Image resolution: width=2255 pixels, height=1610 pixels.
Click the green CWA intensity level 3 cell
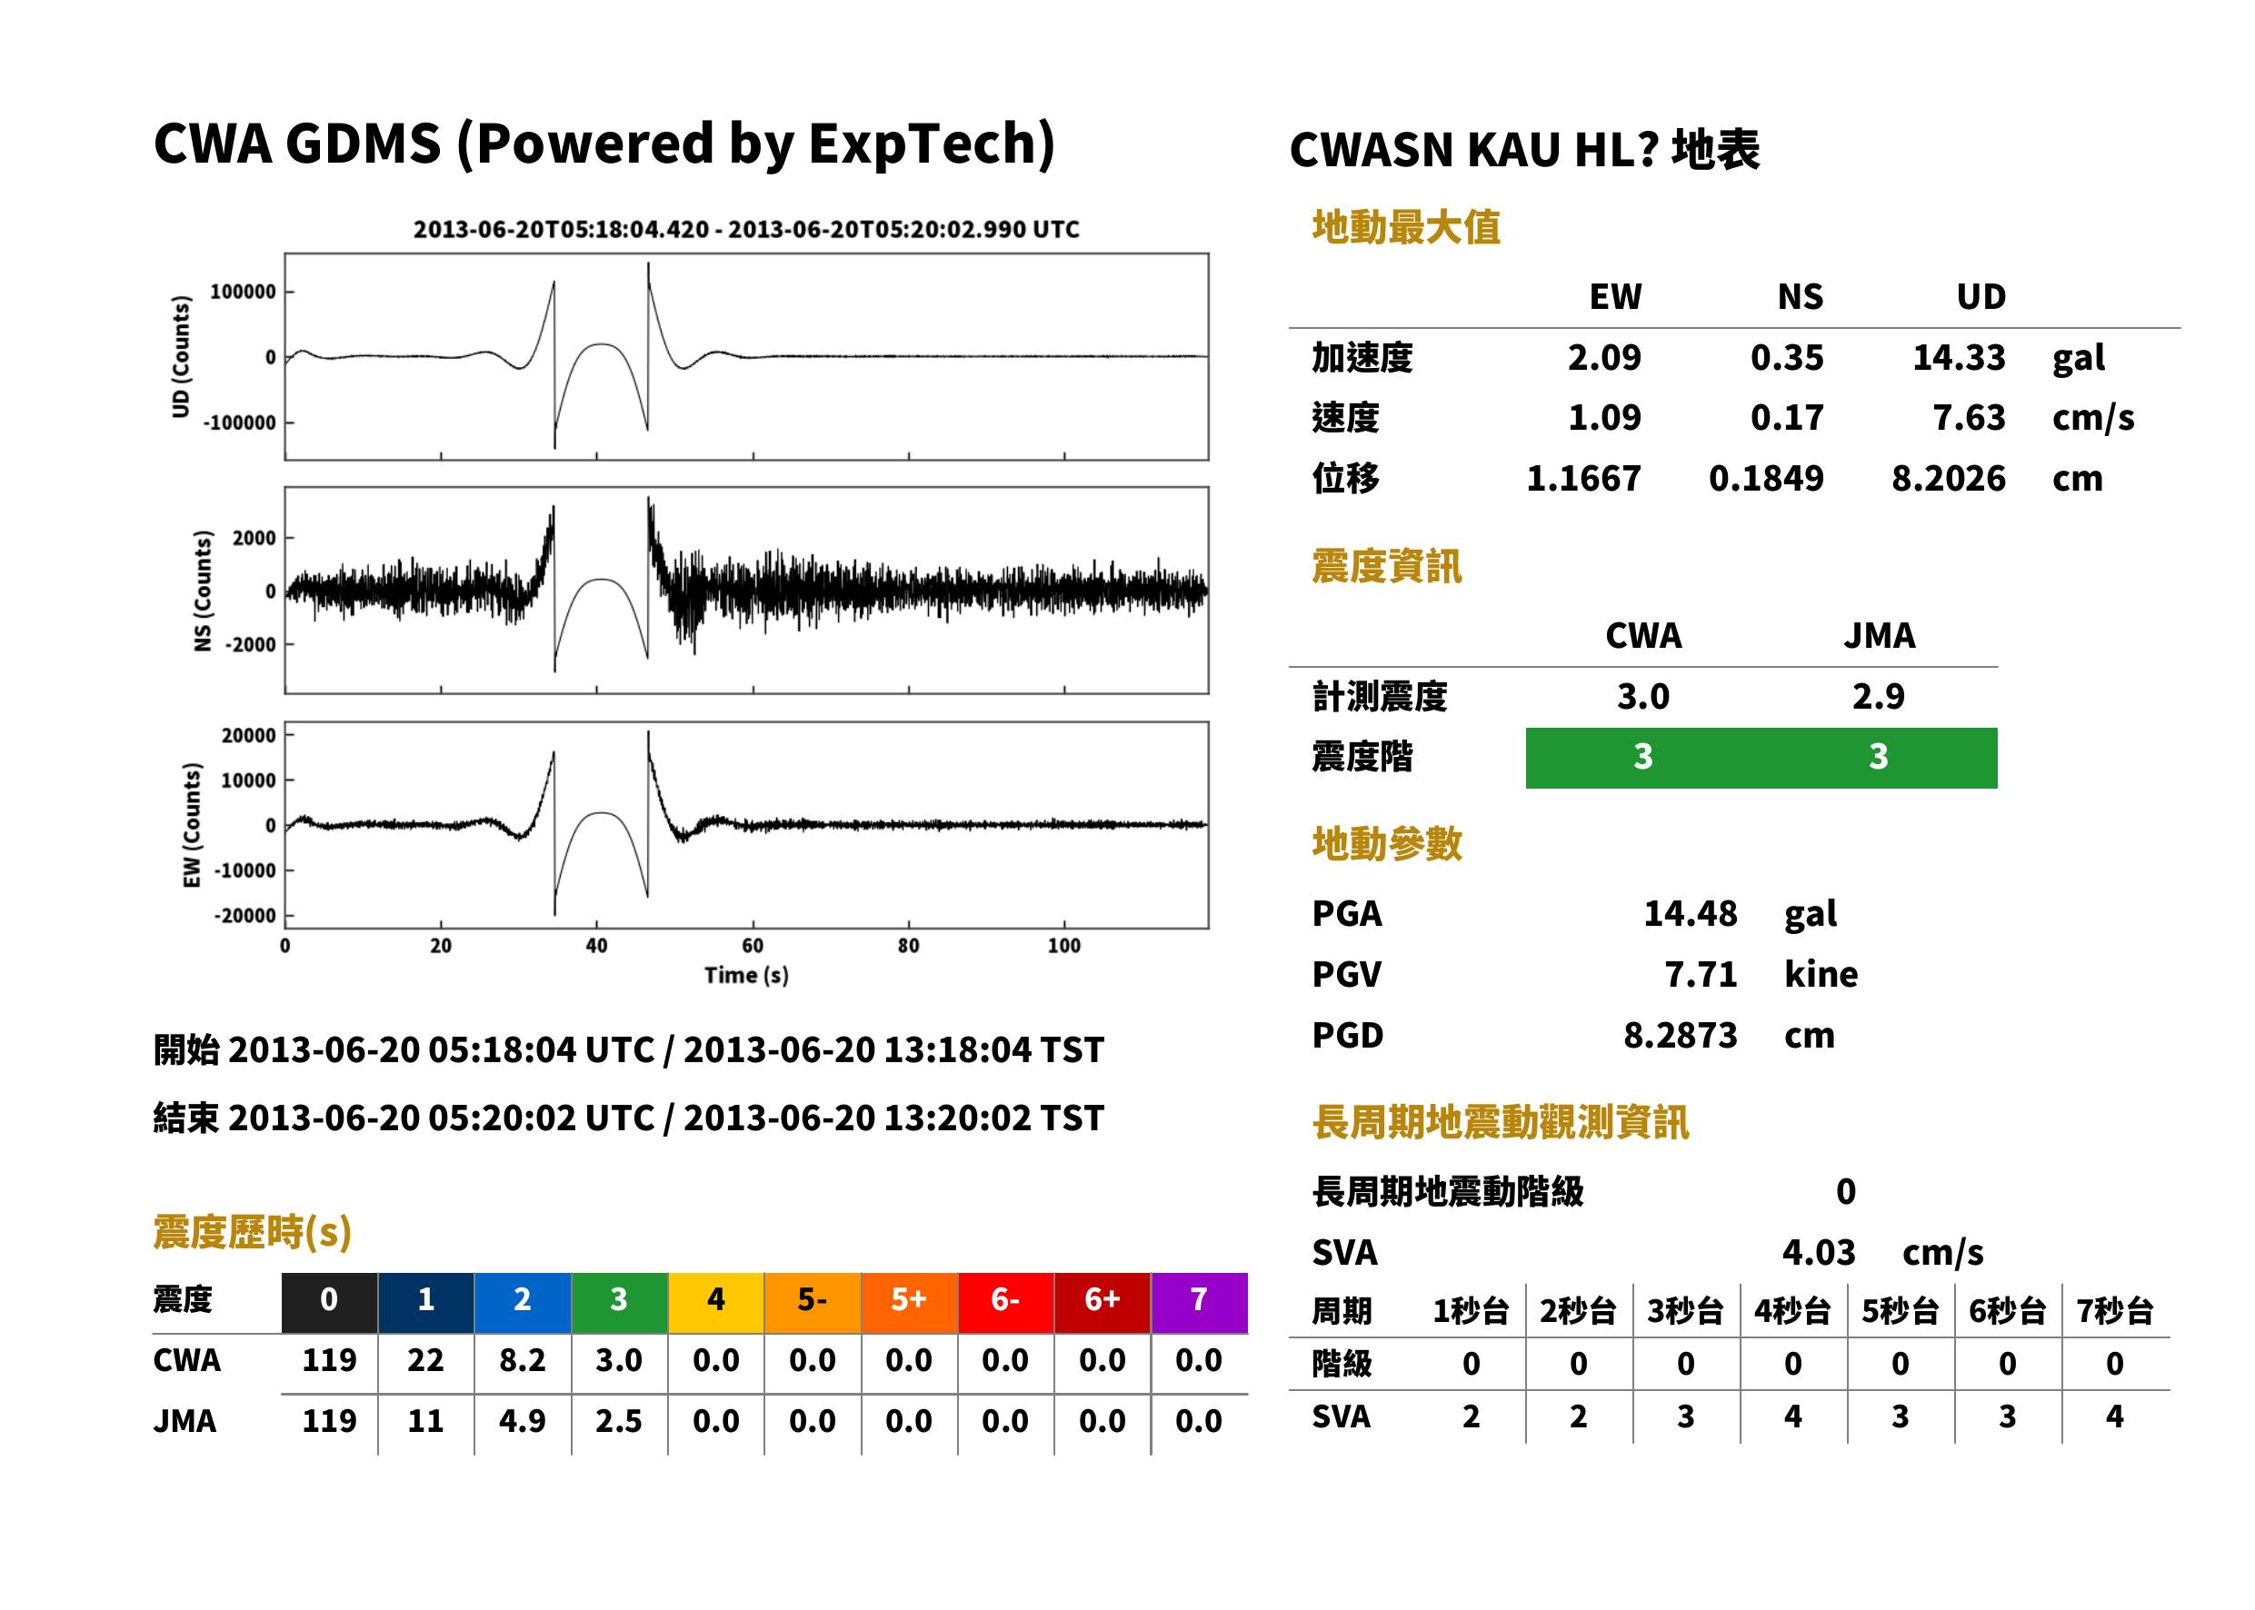pyautogui.click(x=1643, y=758)
